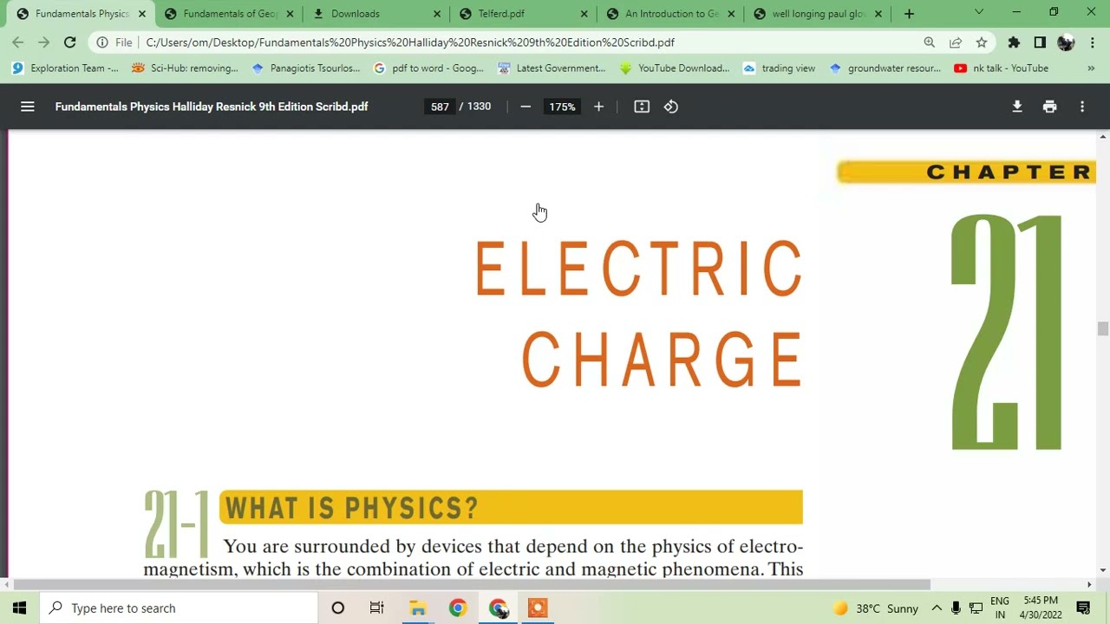Bookmark this tab with the star

(x=982, y=42)
